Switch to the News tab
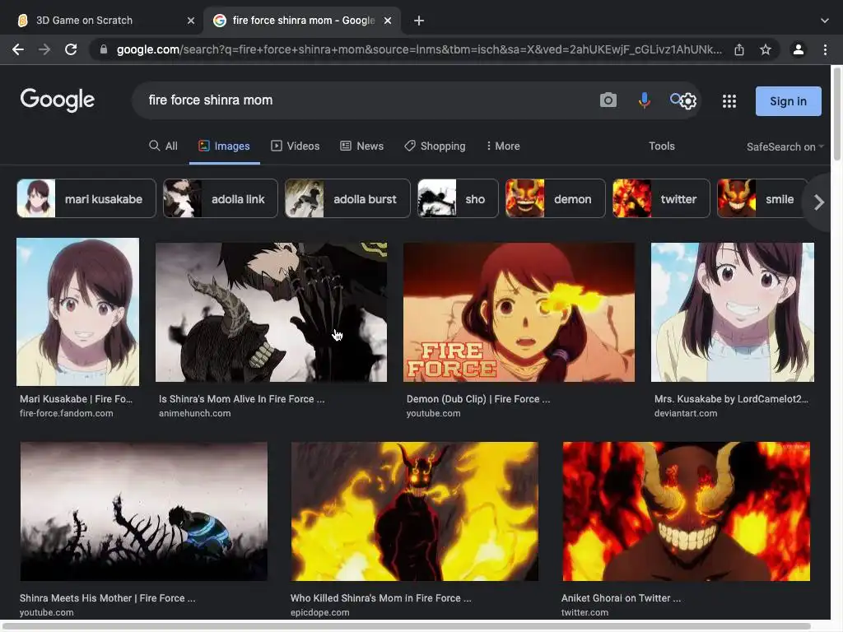The image size is (843, 632). click(x=362, y=146)
